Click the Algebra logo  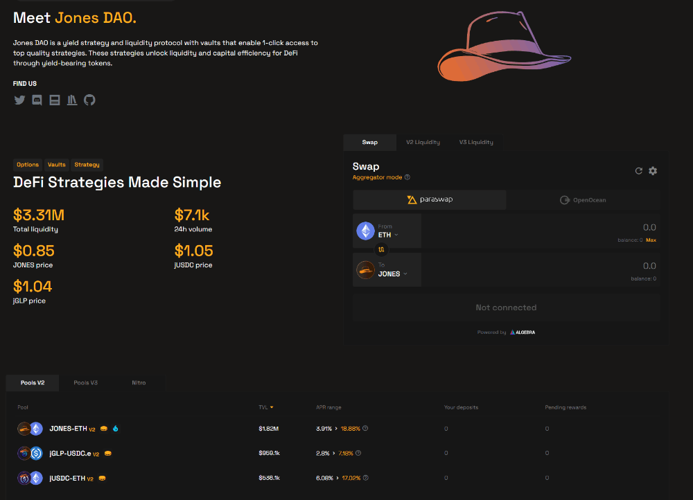coord(523,332)
